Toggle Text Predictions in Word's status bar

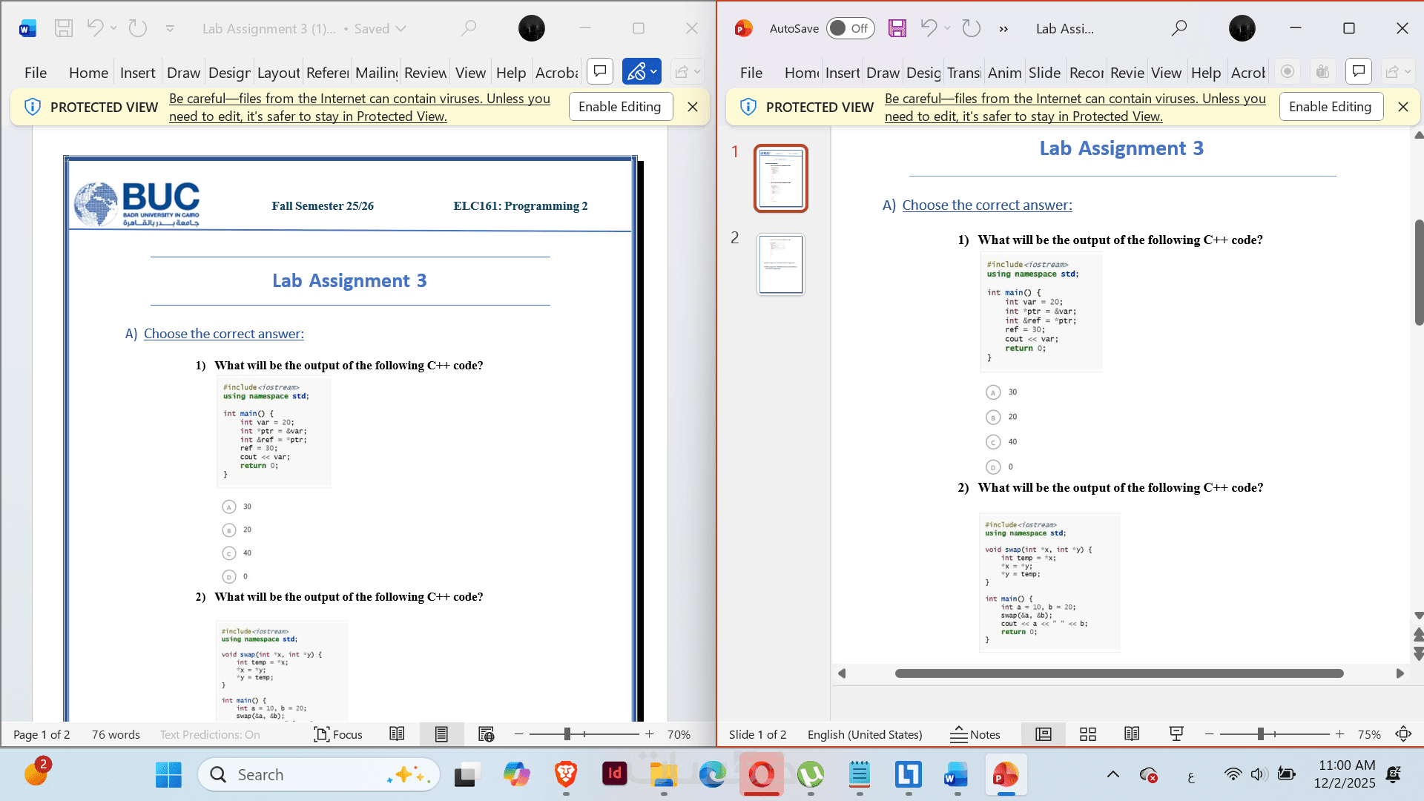[x=210, y=734]
